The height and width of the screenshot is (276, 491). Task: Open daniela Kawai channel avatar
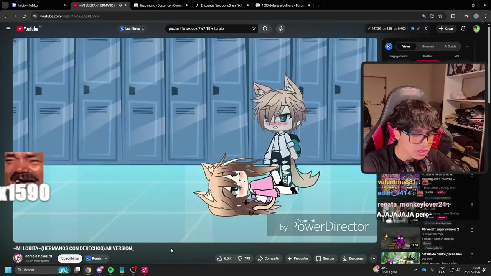click(x=18, y=258)
